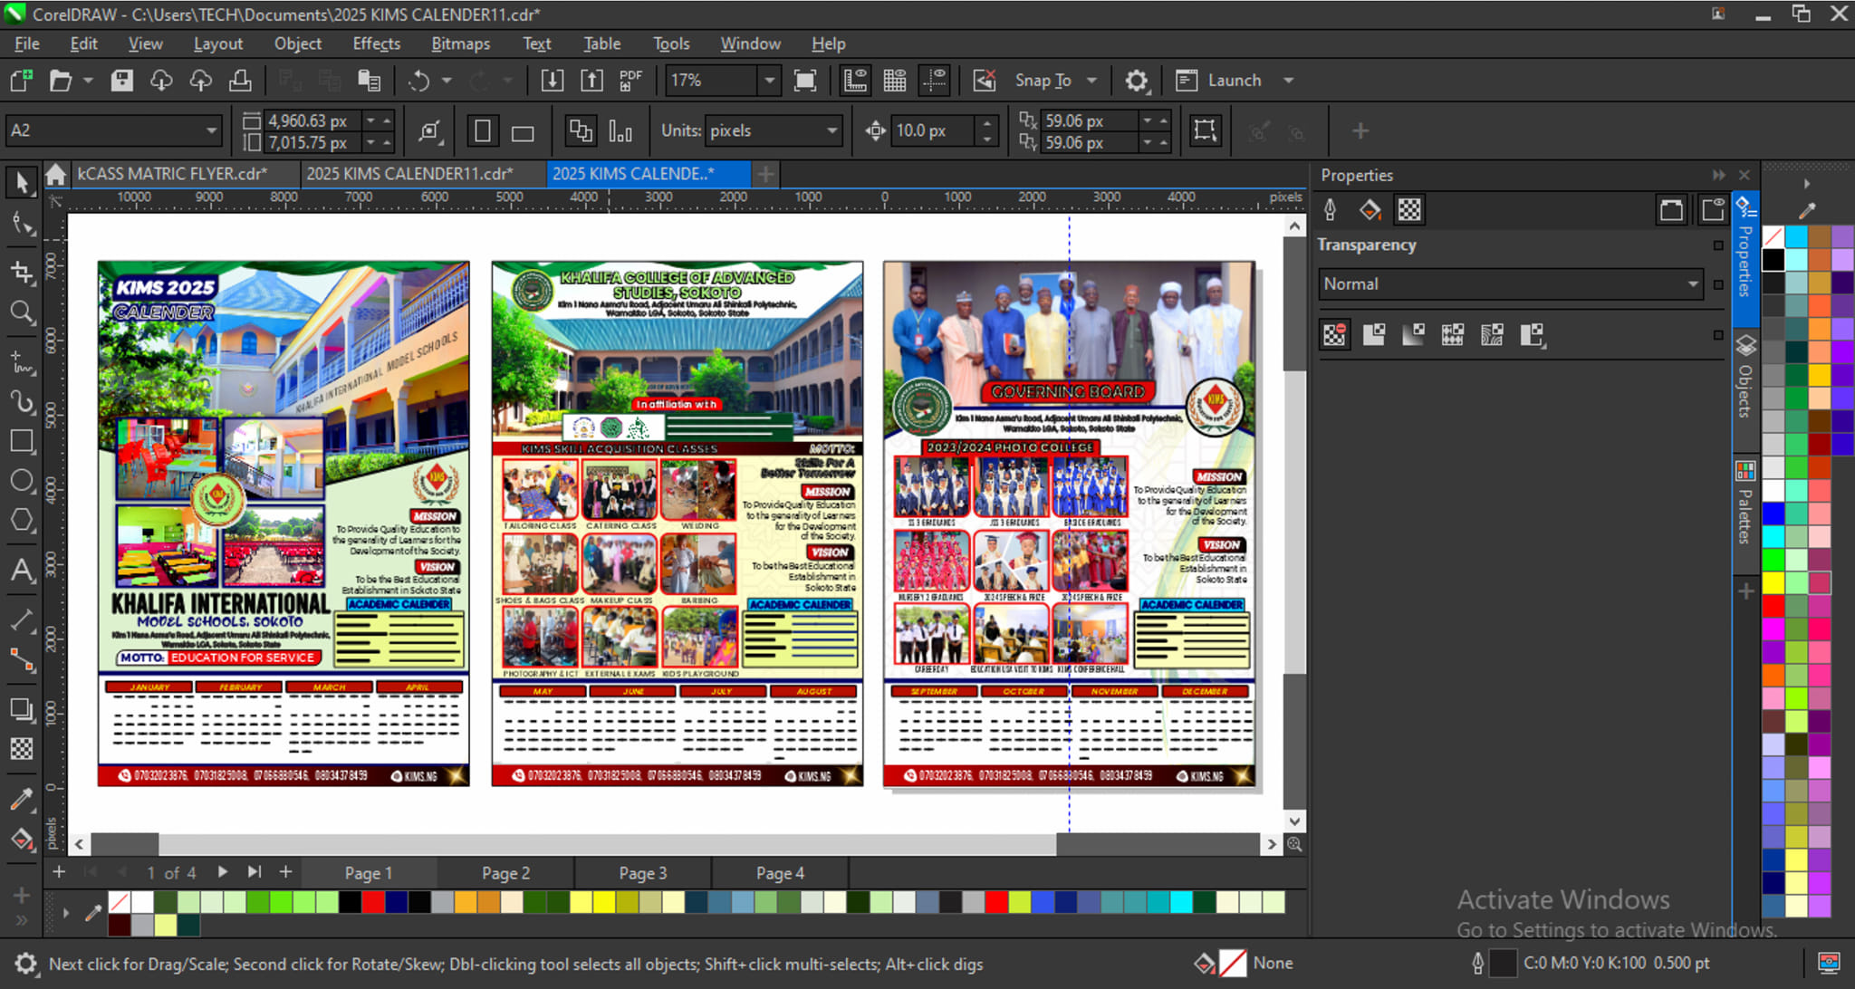Screen dimensions: 1855x989
Task: Expand the Snap To dropdown
Action: (1091, 81)
